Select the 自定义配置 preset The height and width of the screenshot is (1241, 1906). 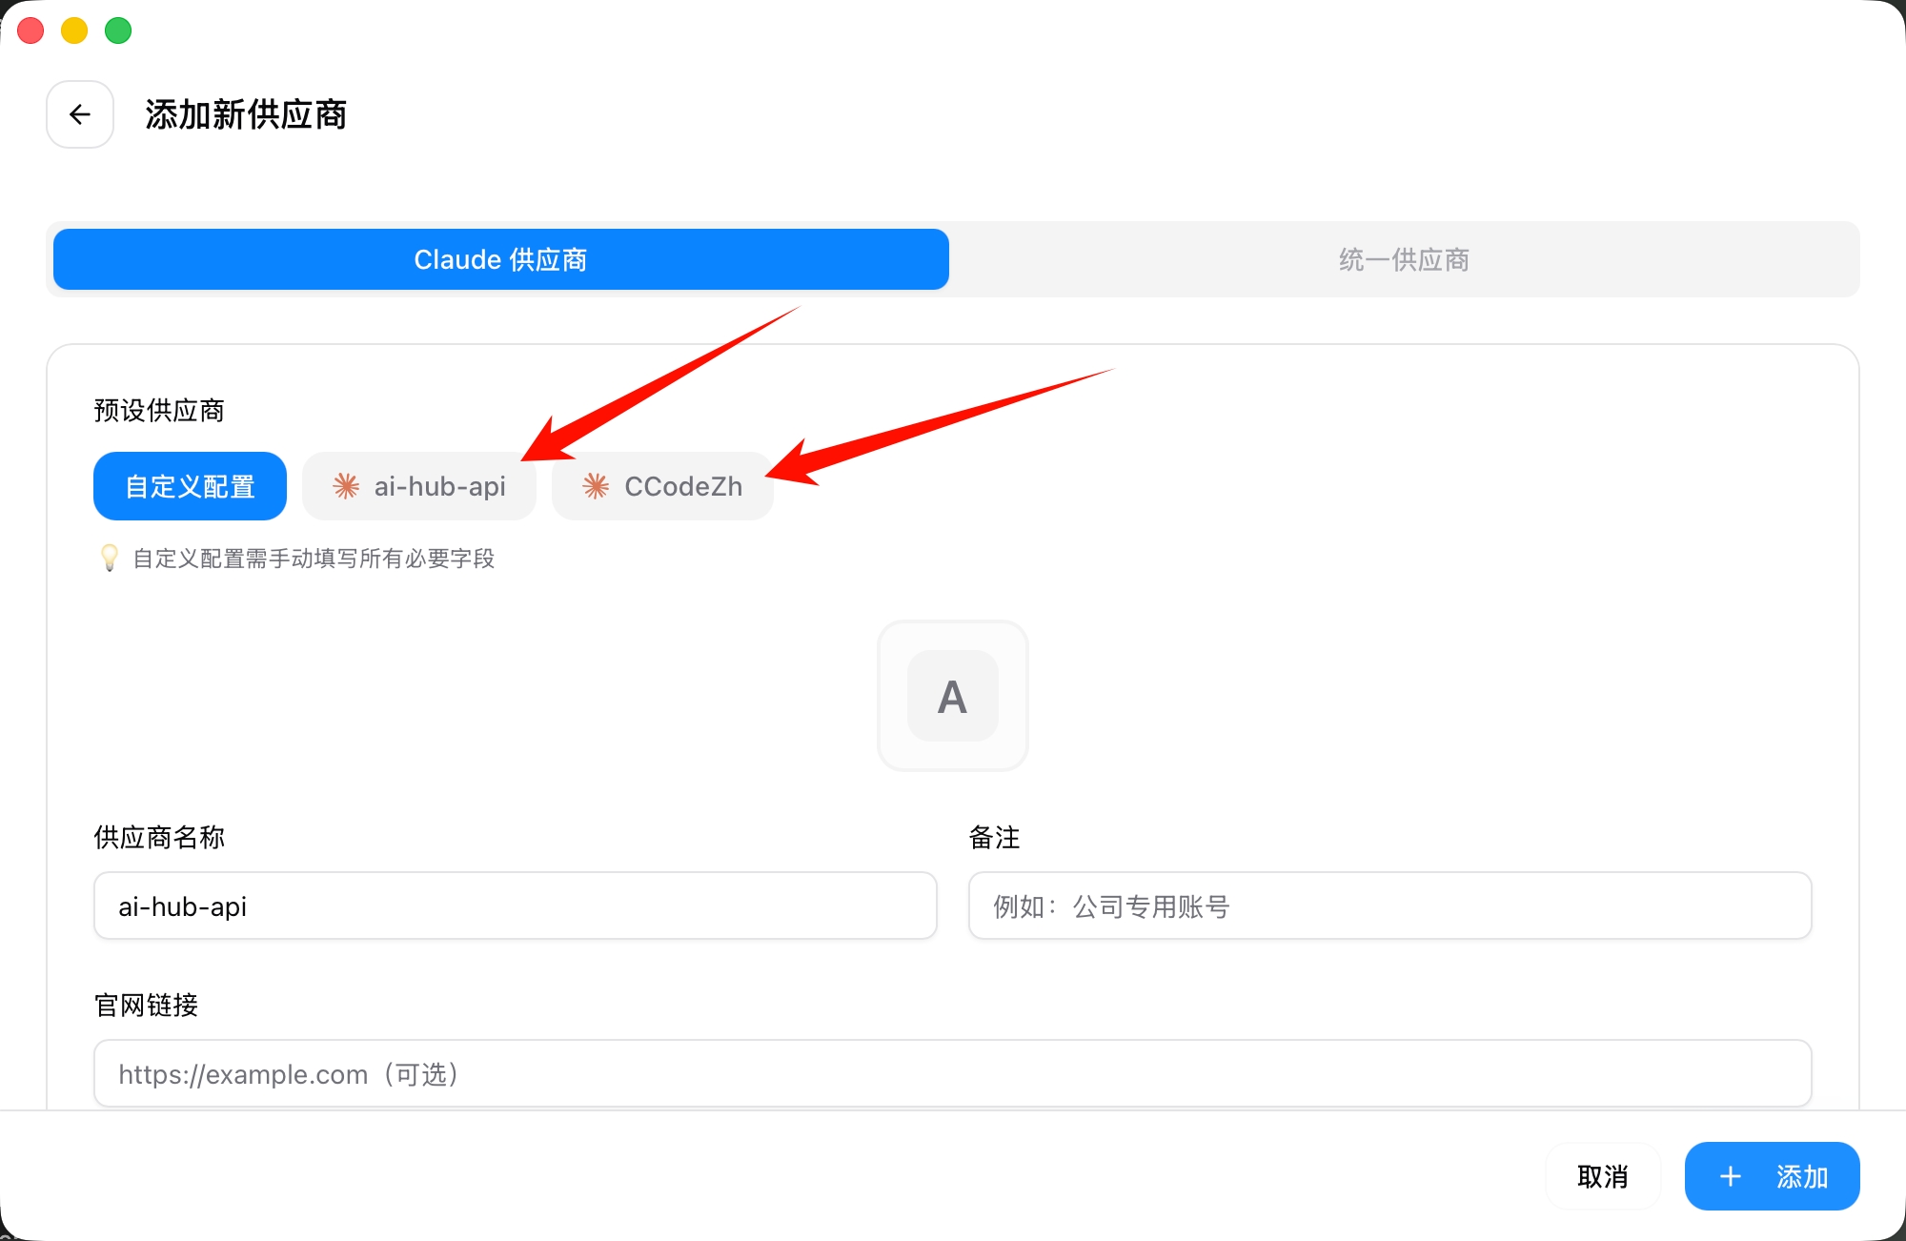[x=189, y=486]
